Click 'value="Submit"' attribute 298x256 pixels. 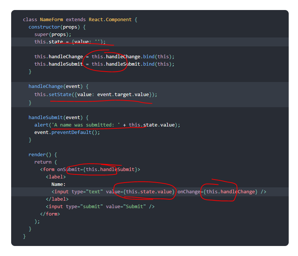(126, 207)
